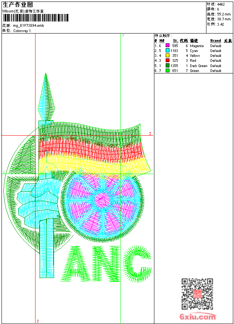Click the striped flag in the embroidery design
Screen dimensions: 234x324
coord(94,147)
